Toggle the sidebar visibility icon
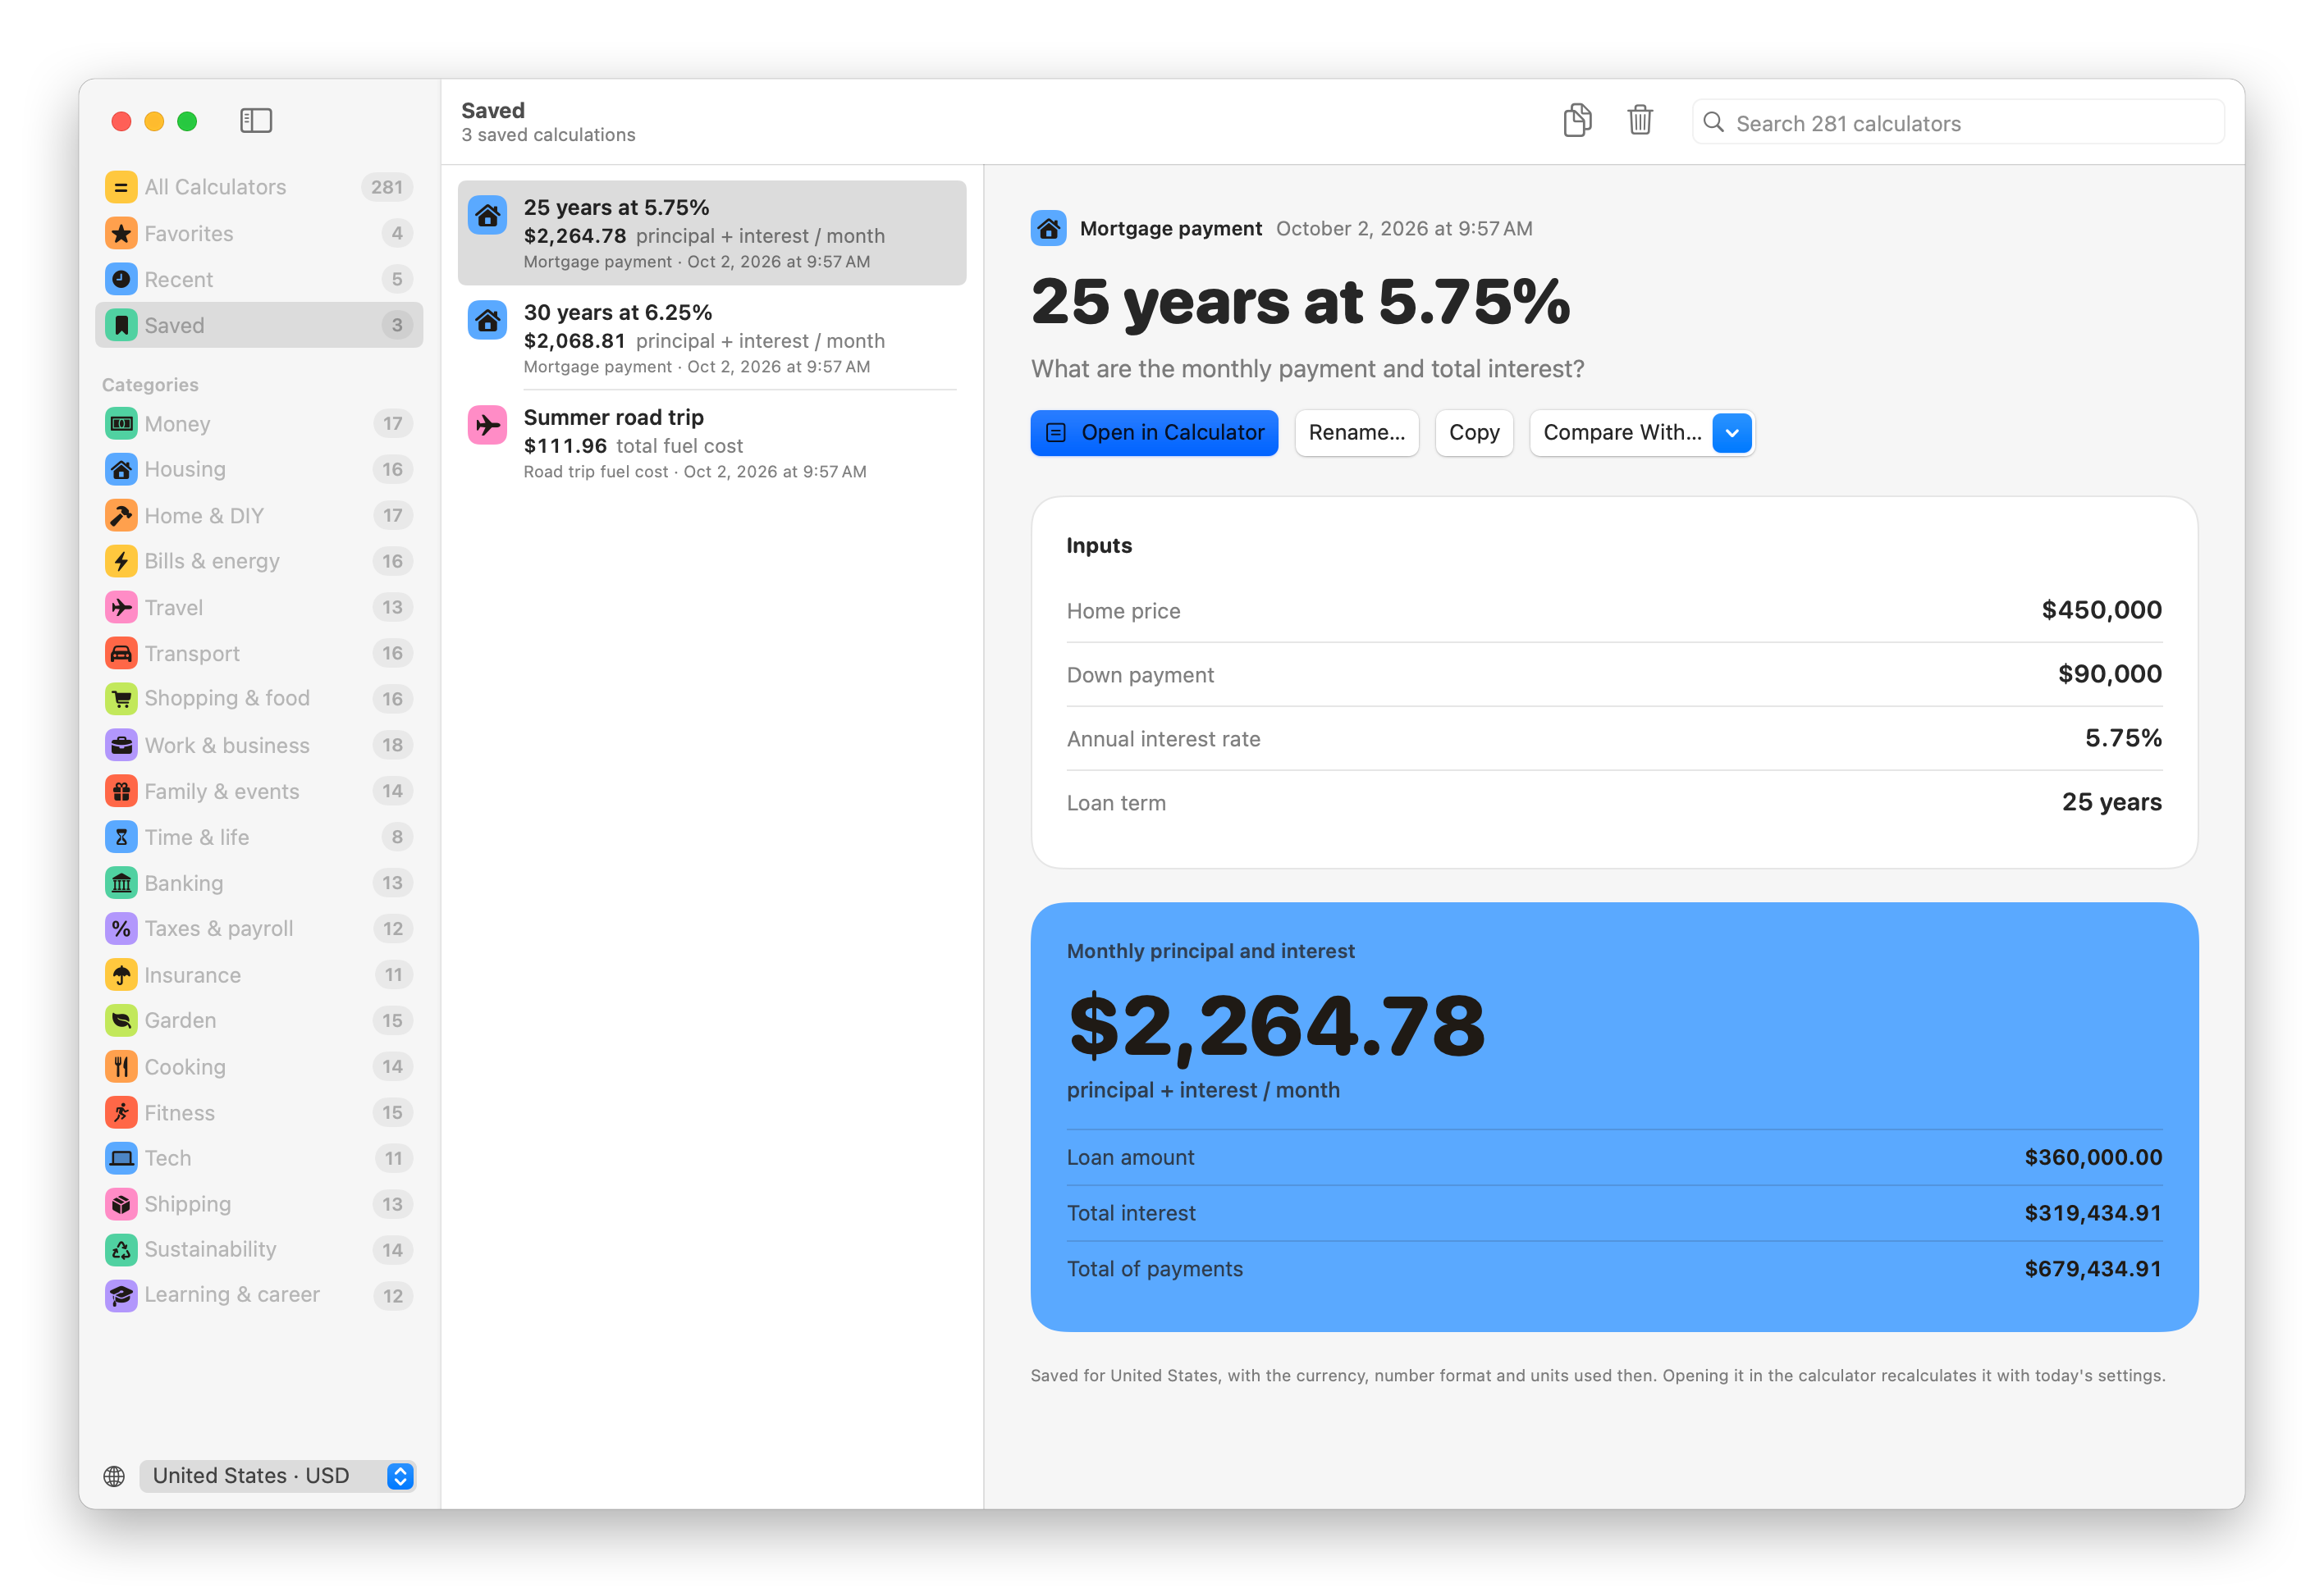Image resolution: width=2324 pixels, height=1588 pixels. tap(256, 121)
